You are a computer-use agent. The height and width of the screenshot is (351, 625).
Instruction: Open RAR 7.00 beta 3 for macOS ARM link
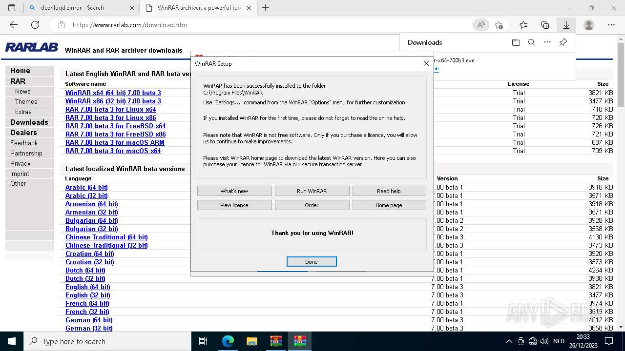pyautogui.click(x=115, y=142)
